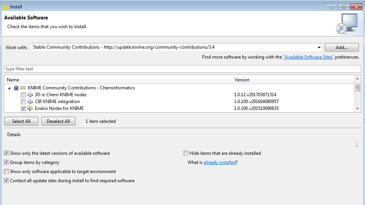Click Select All button

pyautogui.click(x=21, y=121)
